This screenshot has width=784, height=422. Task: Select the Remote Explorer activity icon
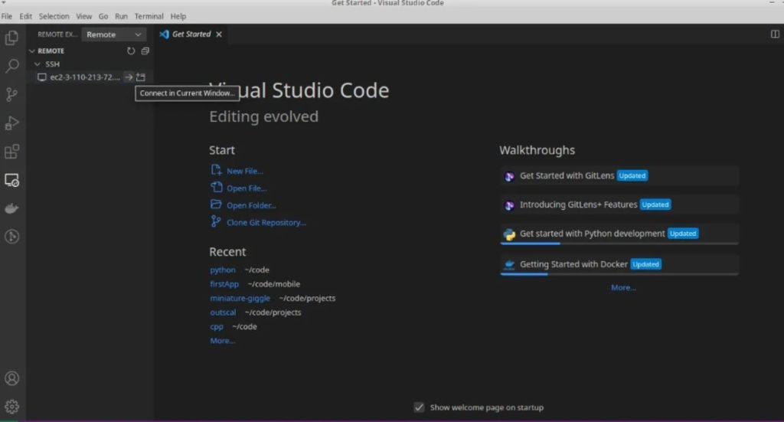[x=12, y=180]
